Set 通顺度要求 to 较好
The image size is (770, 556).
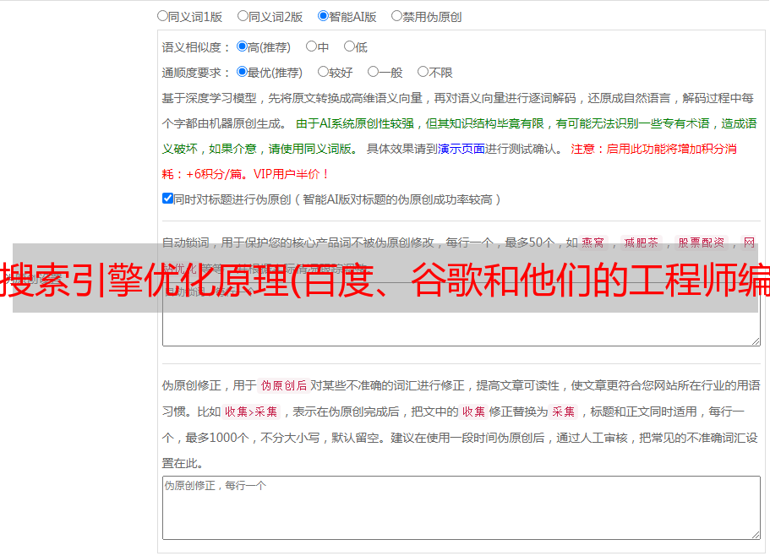(323, 72)
